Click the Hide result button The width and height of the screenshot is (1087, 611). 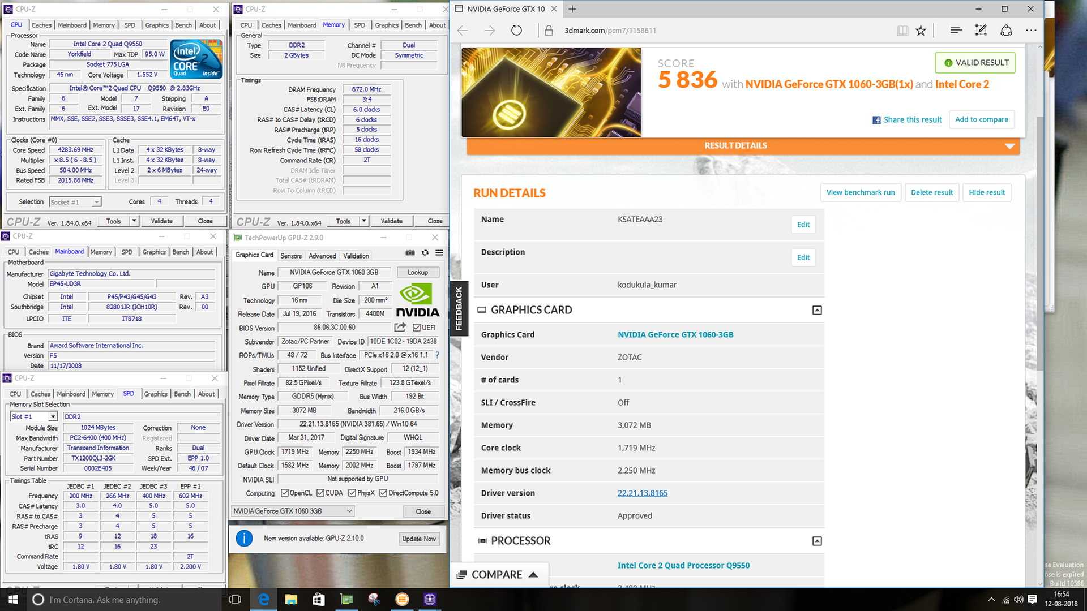[x=987, y=192]
